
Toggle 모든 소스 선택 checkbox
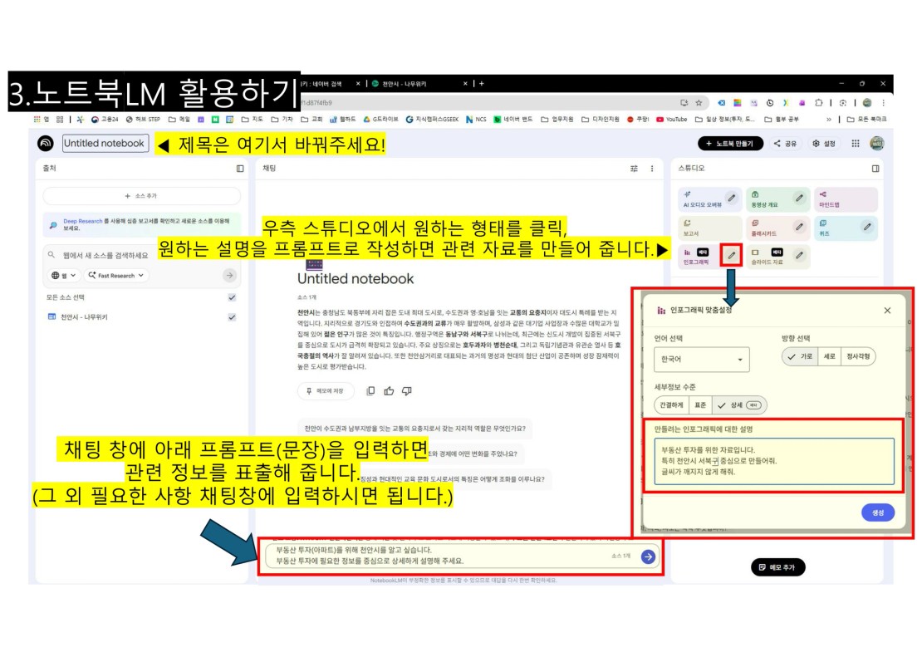(x=232, y=297)
